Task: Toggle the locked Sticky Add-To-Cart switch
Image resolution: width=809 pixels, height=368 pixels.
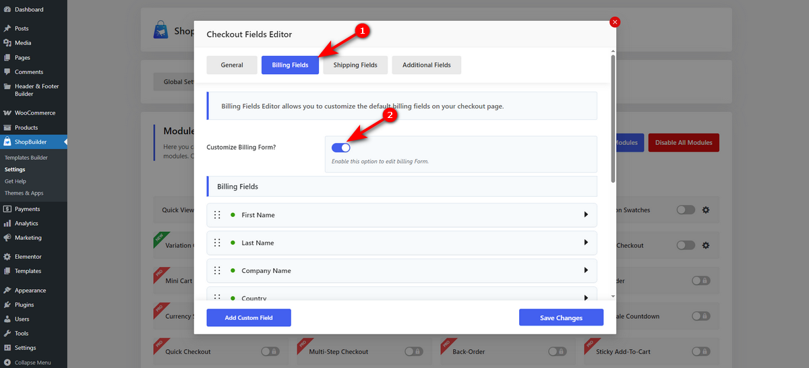Action: click(x=700, y=351)
